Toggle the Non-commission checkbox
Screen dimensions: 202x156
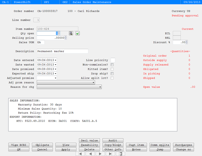click(112, 65)
